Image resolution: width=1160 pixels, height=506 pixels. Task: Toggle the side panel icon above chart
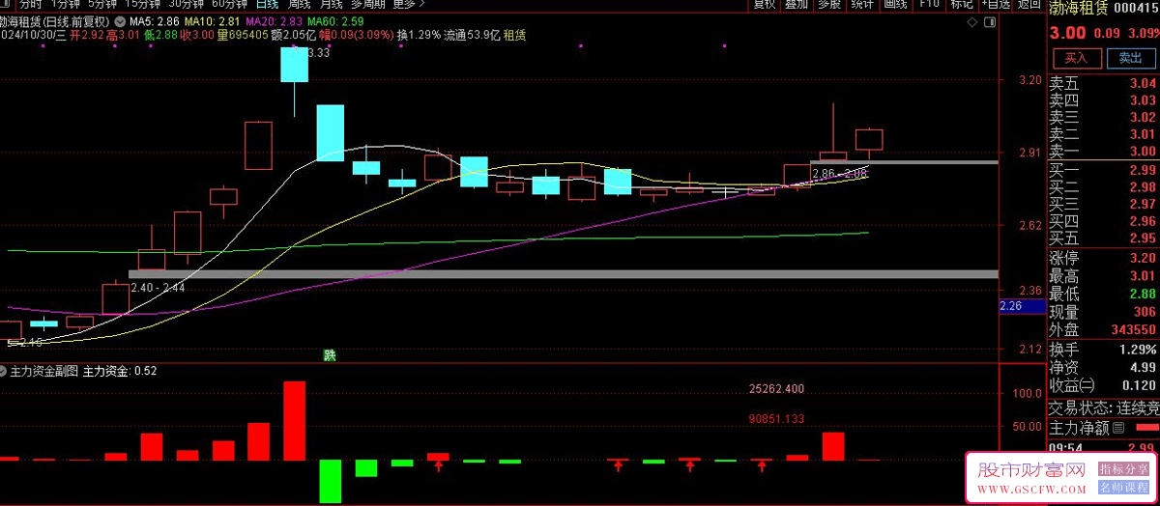click(988, 20)
